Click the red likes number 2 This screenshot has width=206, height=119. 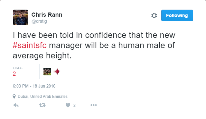[x=14, y=74]
